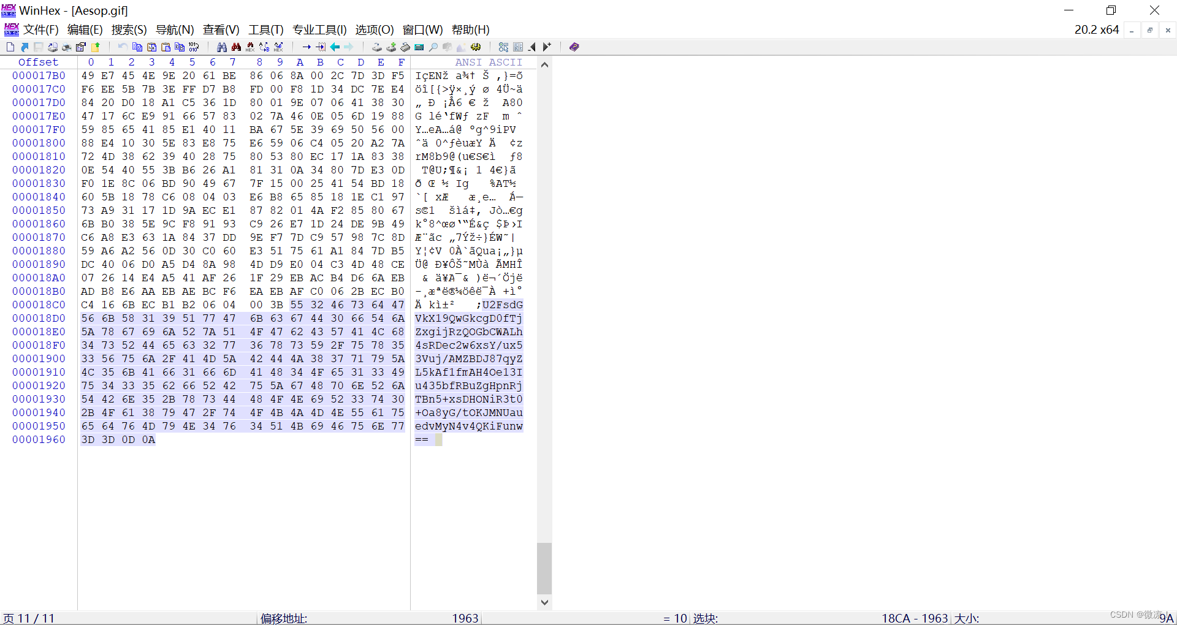Screen dimensions: 1177x625
Task: Minimize the inner Aesop.gif document window
Action: pos(1132,30)
